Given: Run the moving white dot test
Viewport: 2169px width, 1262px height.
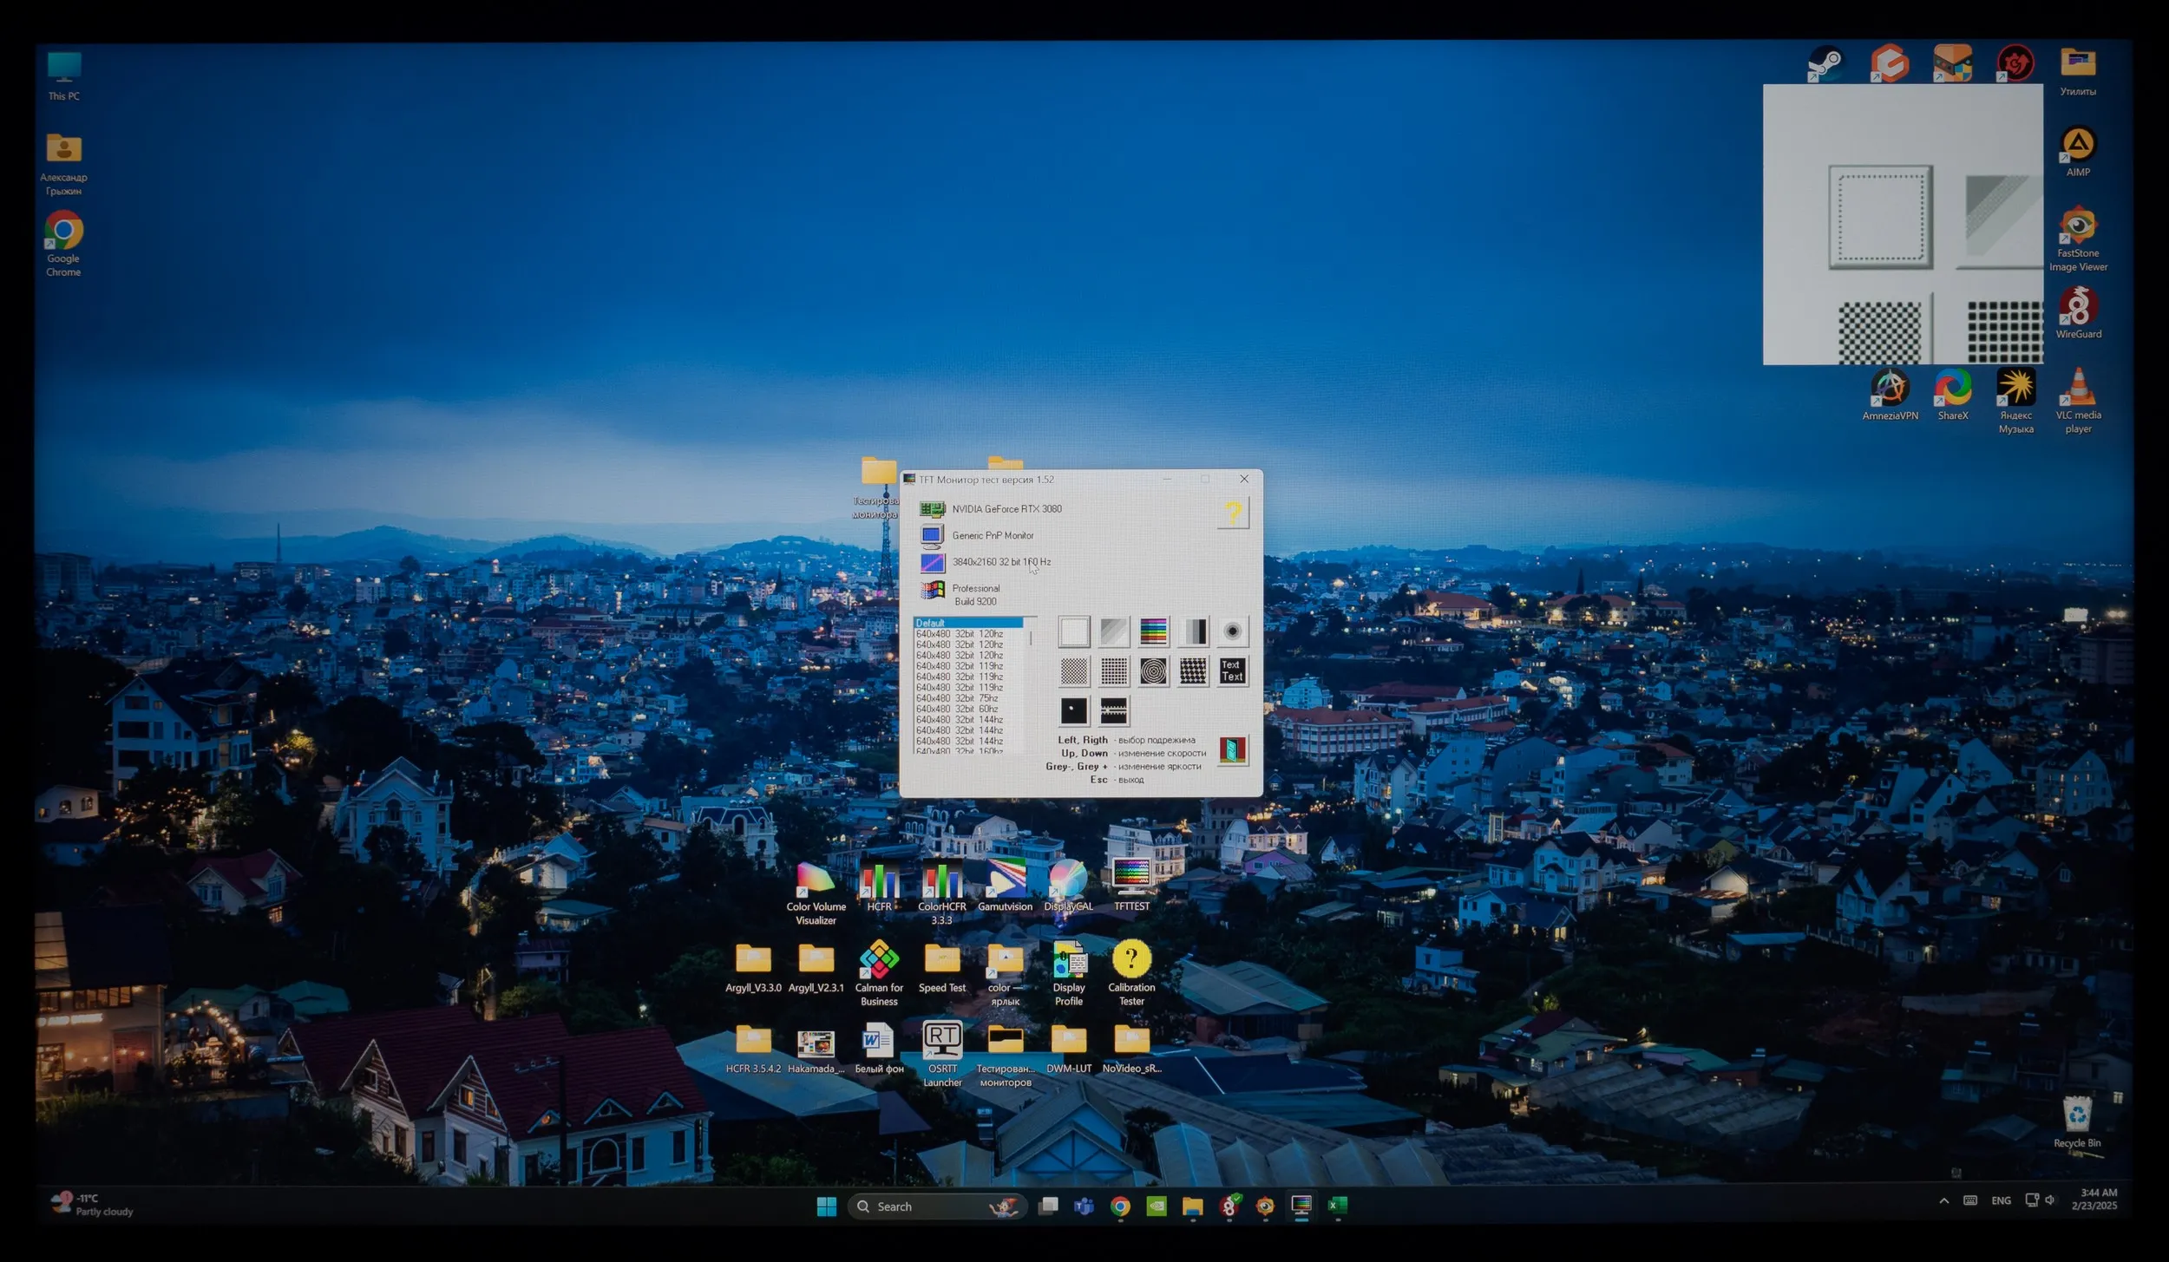Looking at the screenshot, I should 1073,710.
